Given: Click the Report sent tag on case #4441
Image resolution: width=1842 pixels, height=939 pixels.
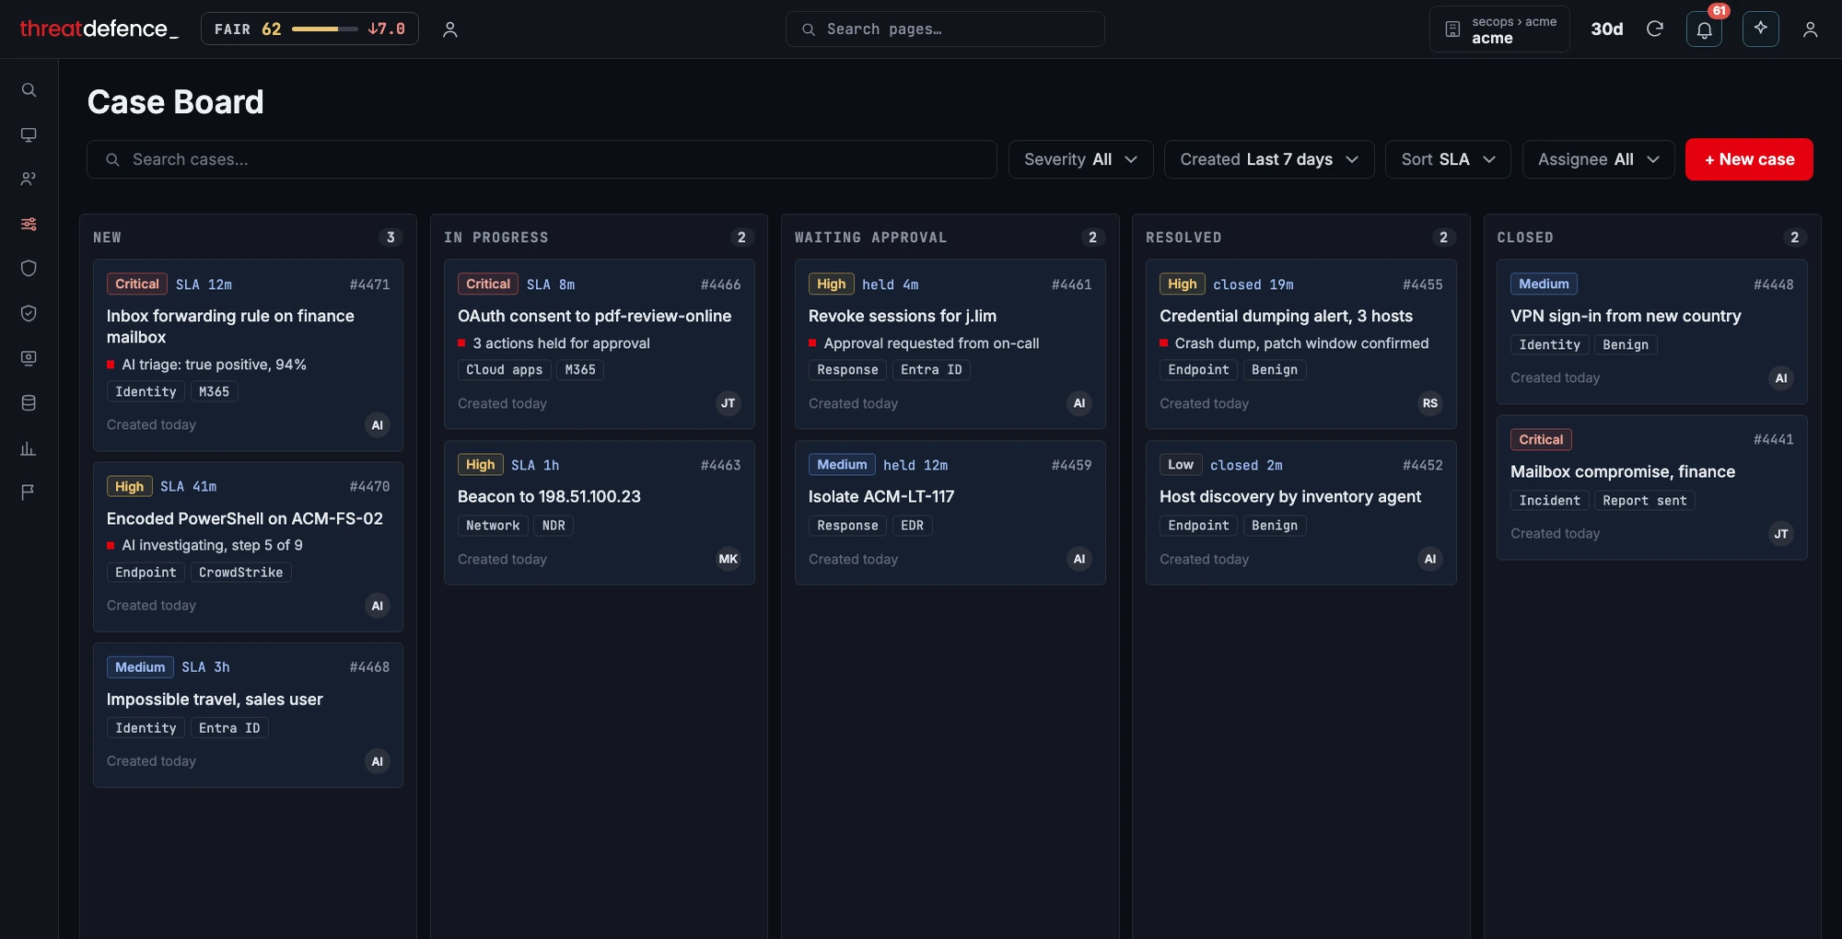Looking at the screenshot, I should [1644, 500].
